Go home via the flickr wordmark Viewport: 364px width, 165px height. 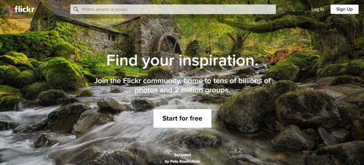point(25,9)
